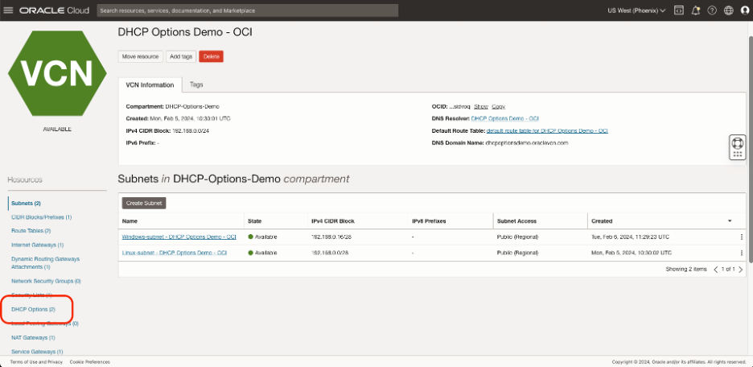The height and width of the screenshot is (367, 753).
Task: Click the Create Subnet button
Action: [x=143, y=203]
